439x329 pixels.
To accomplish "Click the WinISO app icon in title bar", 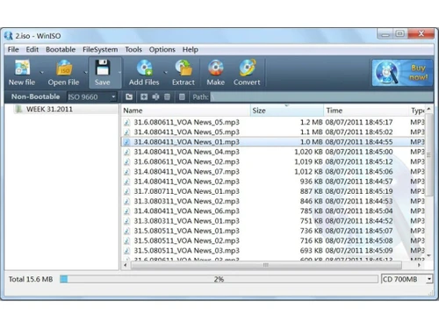I will pyautogui.click(x=9, y=36).
